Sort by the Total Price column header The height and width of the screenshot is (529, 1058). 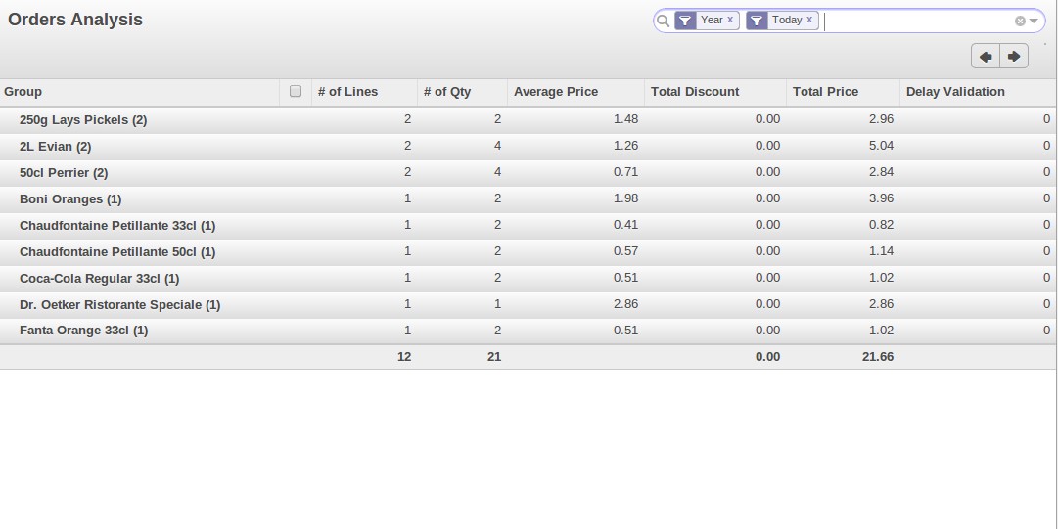(x=825, y=92)
